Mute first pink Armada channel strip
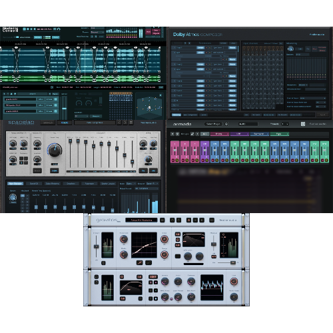This screenshot has width=333, height=333. click(x=173, y=160)
